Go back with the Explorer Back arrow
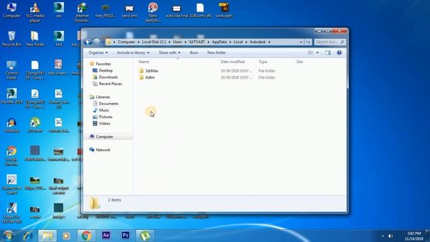This screenshot has width=430, height=242. coord(88,42)
